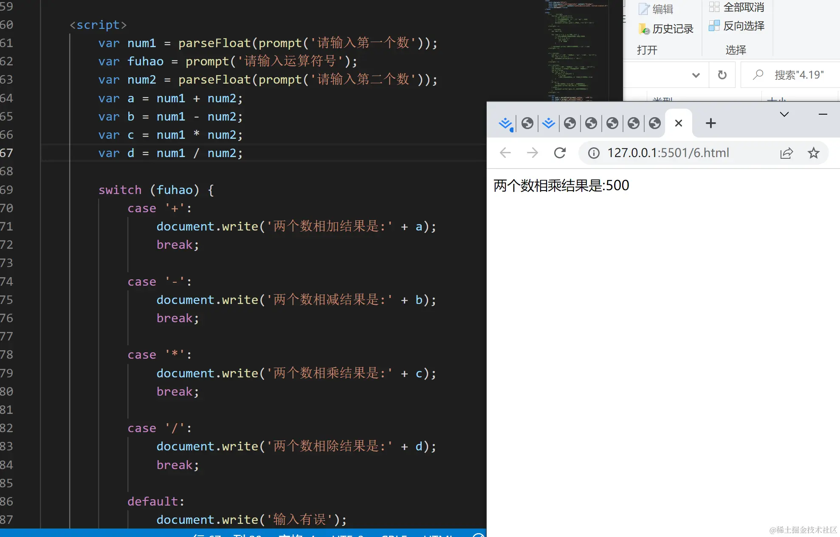Bookmark this page with the star

coord(813,153)
